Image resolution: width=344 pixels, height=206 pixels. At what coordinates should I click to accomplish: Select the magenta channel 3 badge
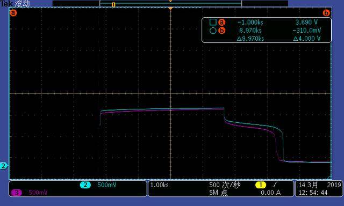click(17, 193)
